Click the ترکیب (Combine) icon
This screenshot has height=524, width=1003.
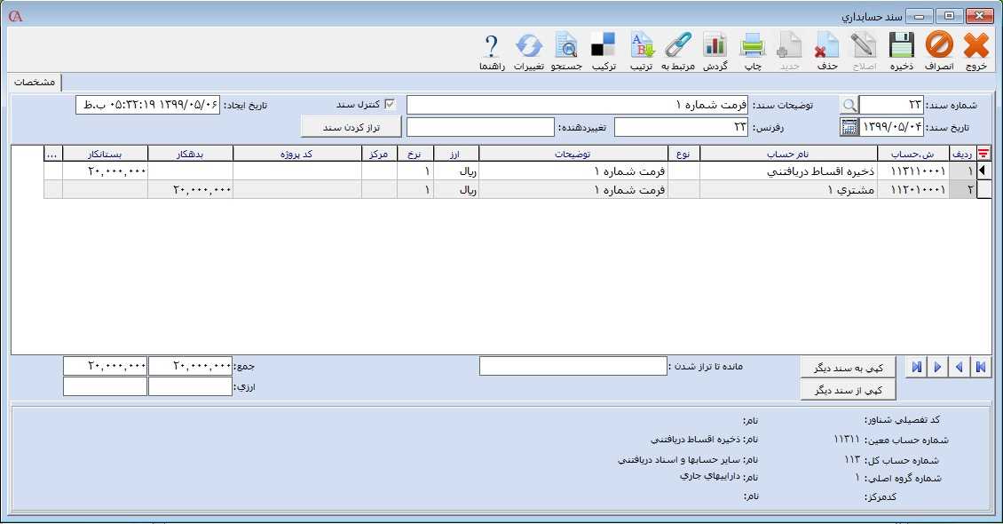coord(604,44)
